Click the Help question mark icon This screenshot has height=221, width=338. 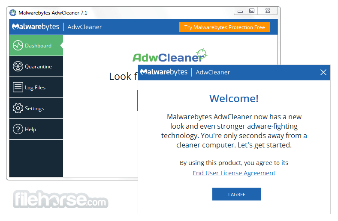tap(18, 129)
